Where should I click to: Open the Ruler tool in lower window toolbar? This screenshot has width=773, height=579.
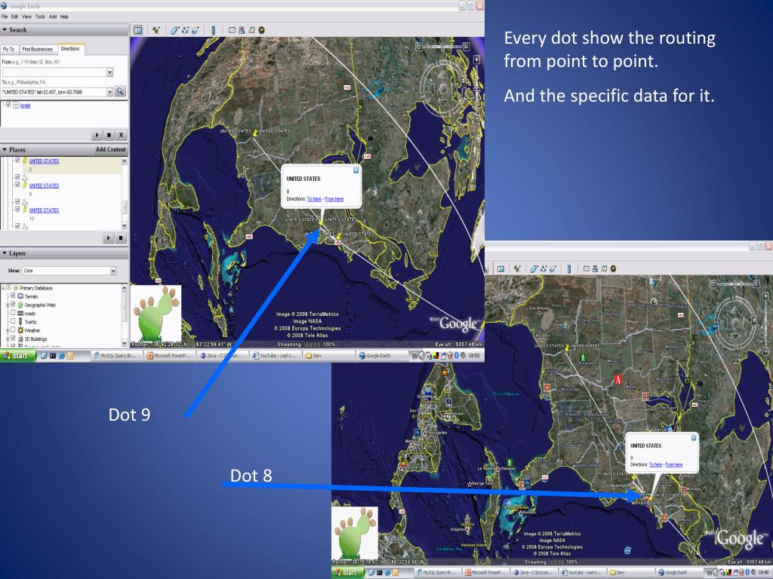569,269
